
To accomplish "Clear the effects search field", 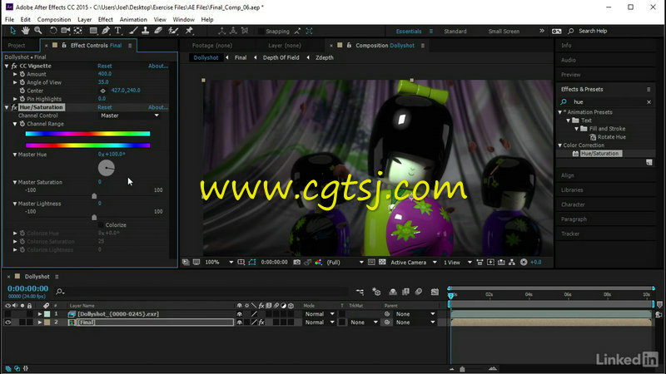I will (649, 102).
